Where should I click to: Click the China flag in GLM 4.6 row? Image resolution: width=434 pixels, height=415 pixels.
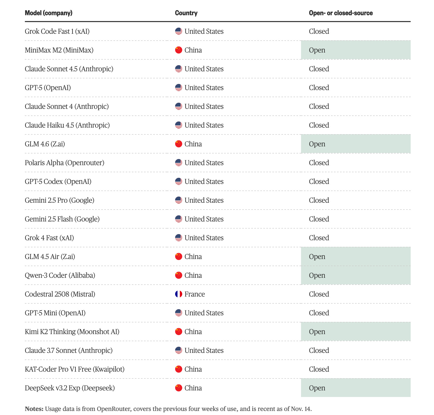pos(178,144)
